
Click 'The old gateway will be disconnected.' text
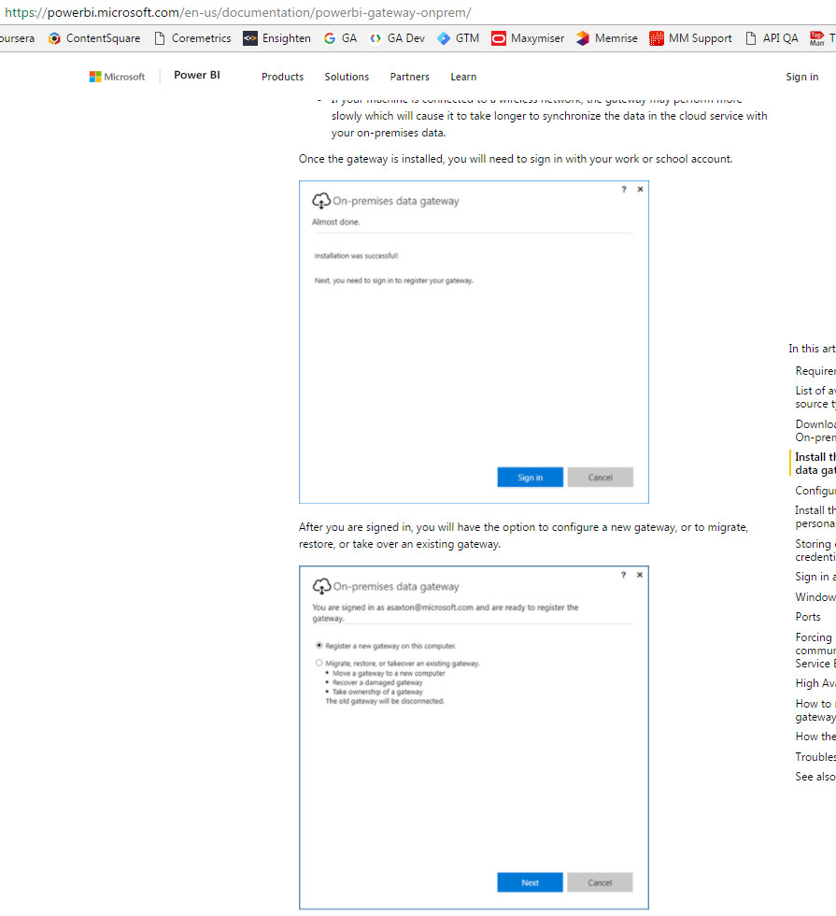tap(385, 701)
